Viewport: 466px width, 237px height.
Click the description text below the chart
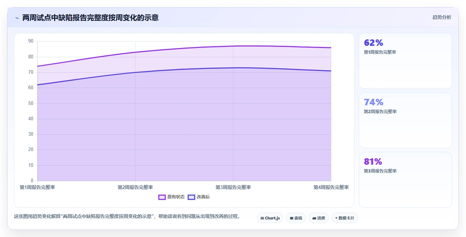(127, 216)
